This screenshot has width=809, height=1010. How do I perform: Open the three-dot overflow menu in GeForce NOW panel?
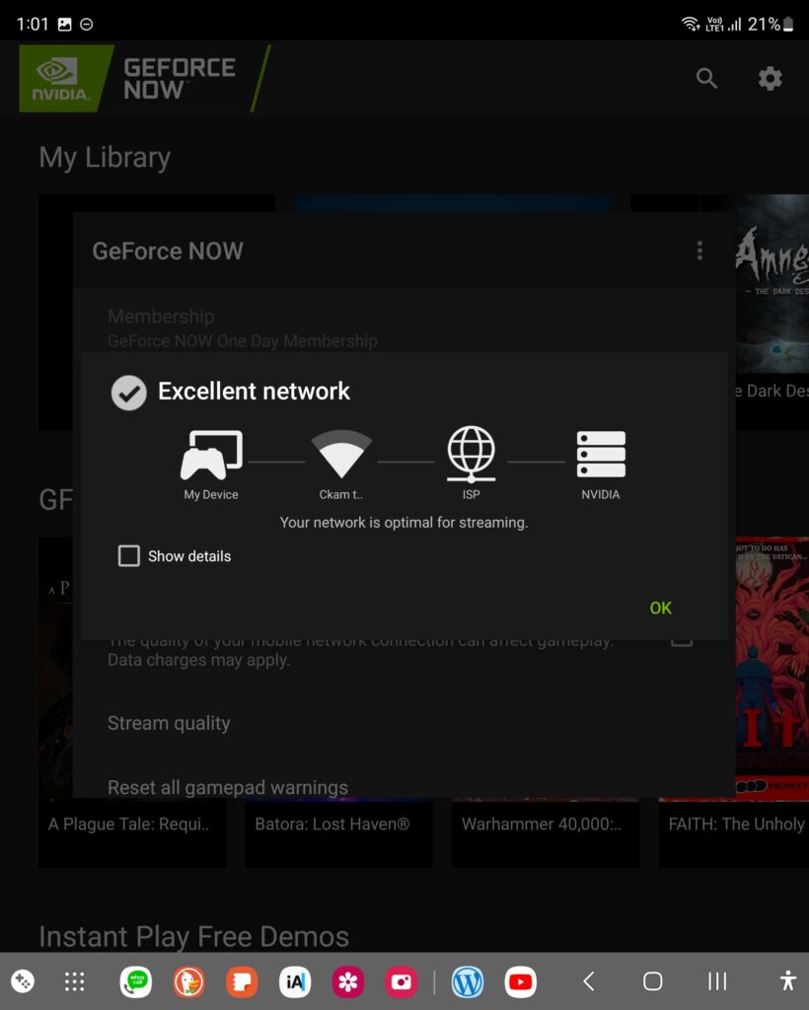tap(699, 251)
